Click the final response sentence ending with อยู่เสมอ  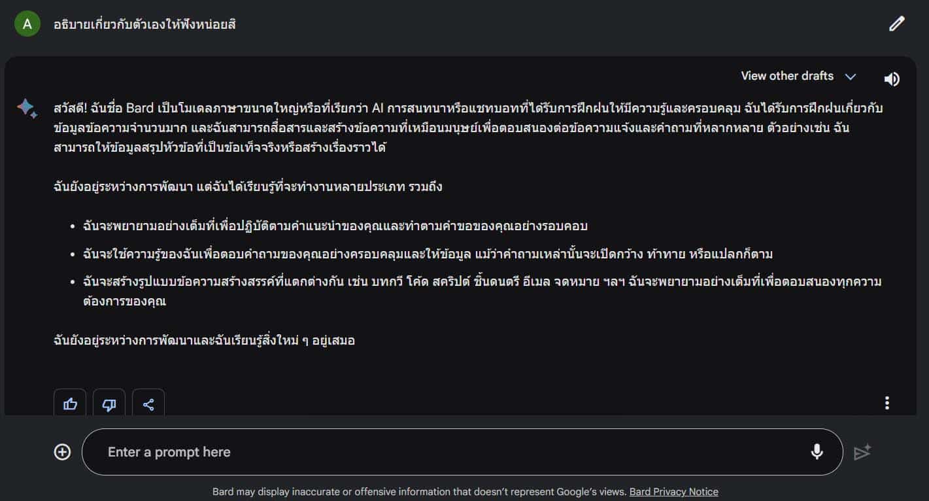coord(204,340)
